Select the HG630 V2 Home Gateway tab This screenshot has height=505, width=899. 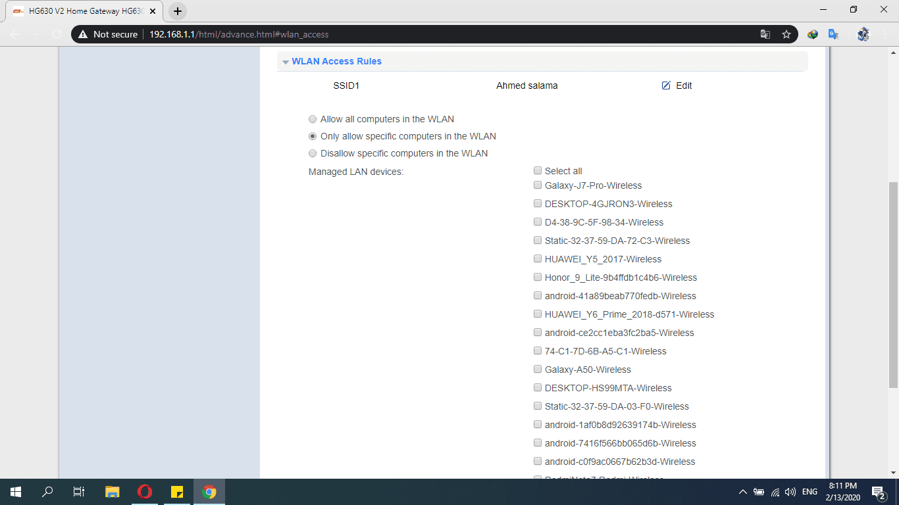84,11
